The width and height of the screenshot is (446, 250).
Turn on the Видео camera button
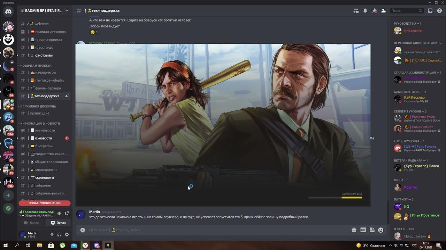point(31,223)
